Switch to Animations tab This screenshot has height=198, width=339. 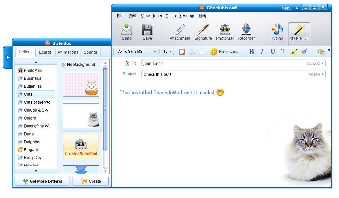[68, 52]
